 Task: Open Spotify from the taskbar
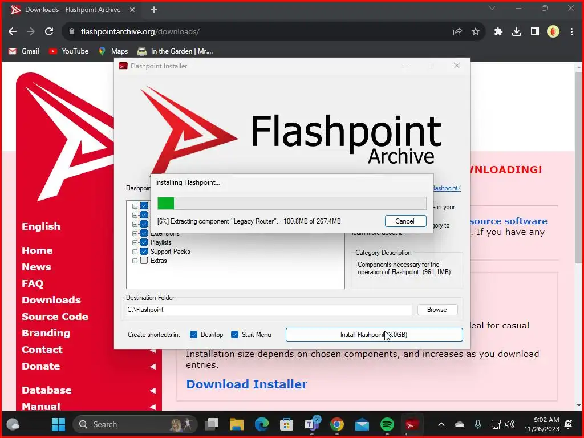click(x=387, y=424)
